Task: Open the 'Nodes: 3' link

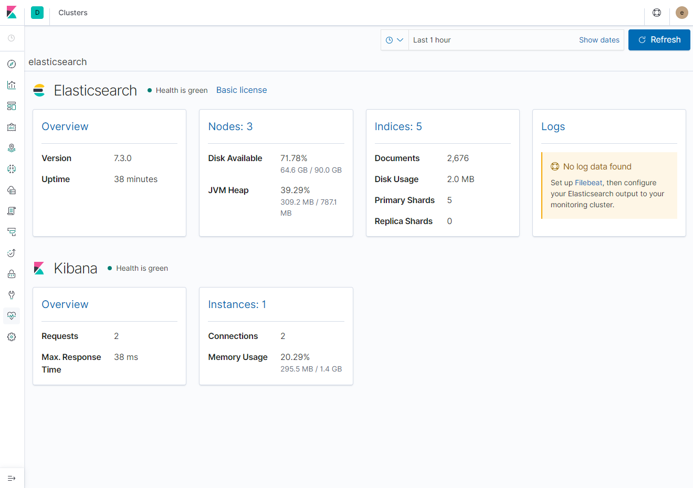Action: tap(230, 126)
